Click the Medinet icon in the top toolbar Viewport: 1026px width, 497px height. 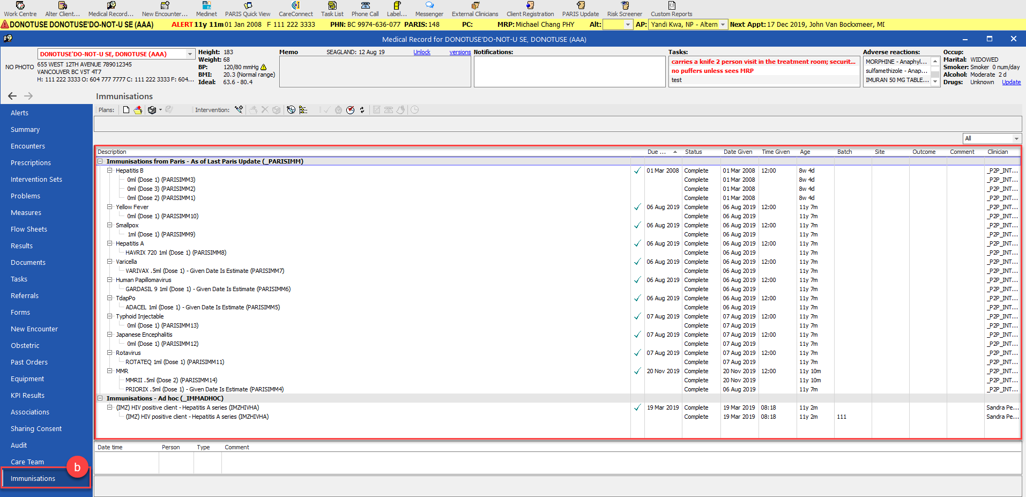coord(206,9)
